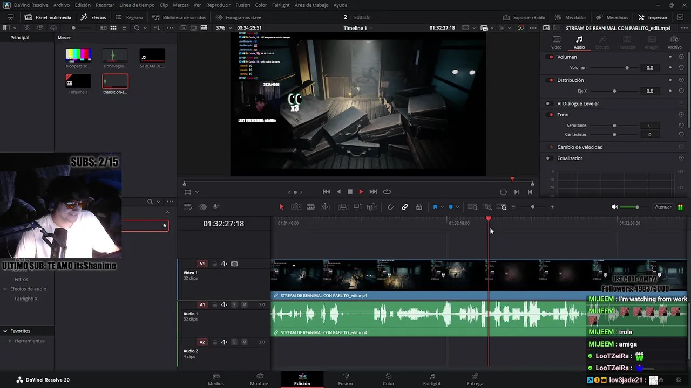Lock the Video 1 track
This screenshot has width=691, height=388.
(x=214, y=264)
